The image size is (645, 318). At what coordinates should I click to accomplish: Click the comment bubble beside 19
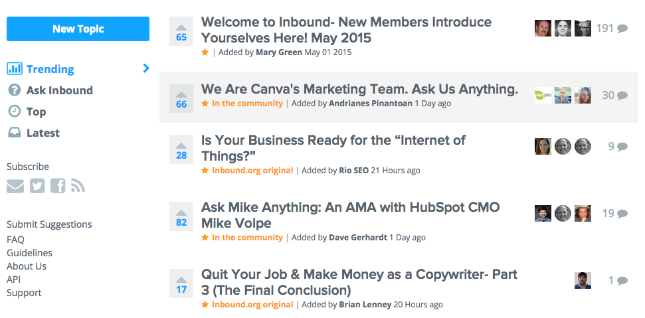(622, 214)
